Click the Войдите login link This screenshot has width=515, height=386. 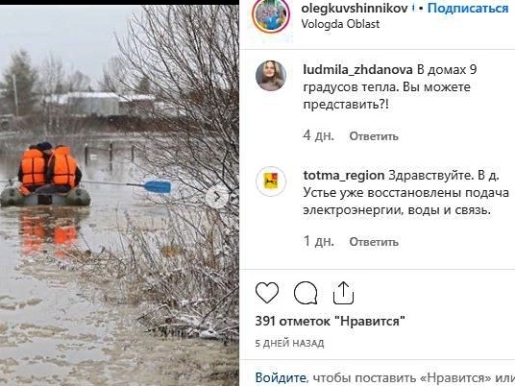282,377
